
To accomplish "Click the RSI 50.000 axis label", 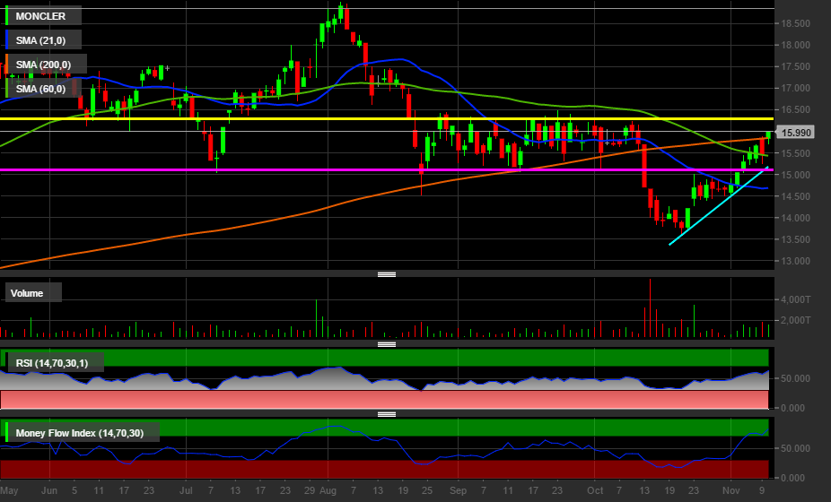I will pos(795,378).
